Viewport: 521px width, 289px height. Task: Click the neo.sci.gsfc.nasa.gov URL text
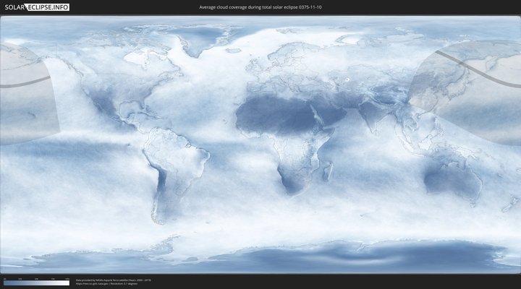click(92, 284)
